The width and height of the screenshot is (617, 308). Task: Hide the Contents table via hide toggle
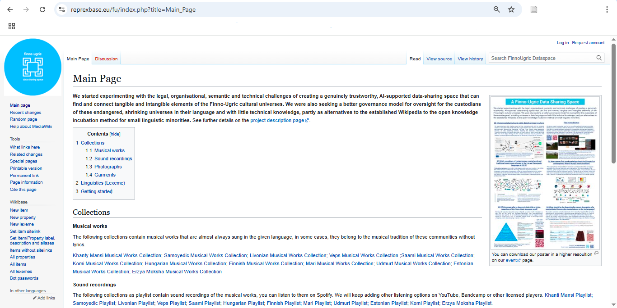pos(115,134)
